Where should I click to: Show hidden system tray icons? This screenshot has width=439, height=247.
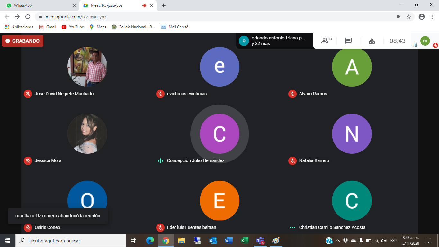[x=338, y=241]
